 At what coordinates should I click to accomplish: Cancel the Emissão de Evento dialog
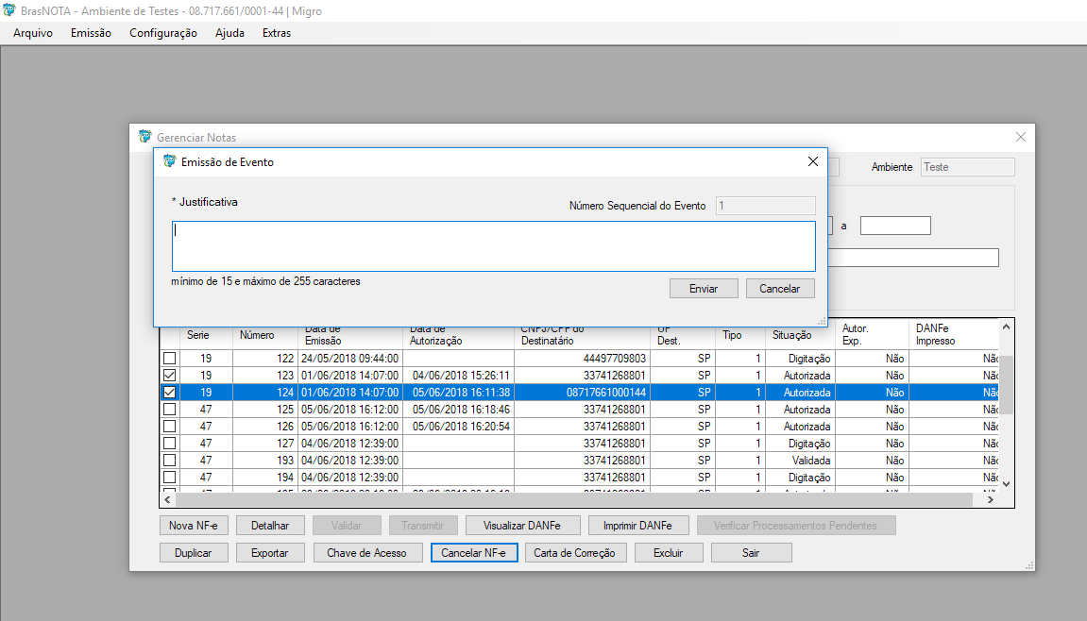click(779, 289)
